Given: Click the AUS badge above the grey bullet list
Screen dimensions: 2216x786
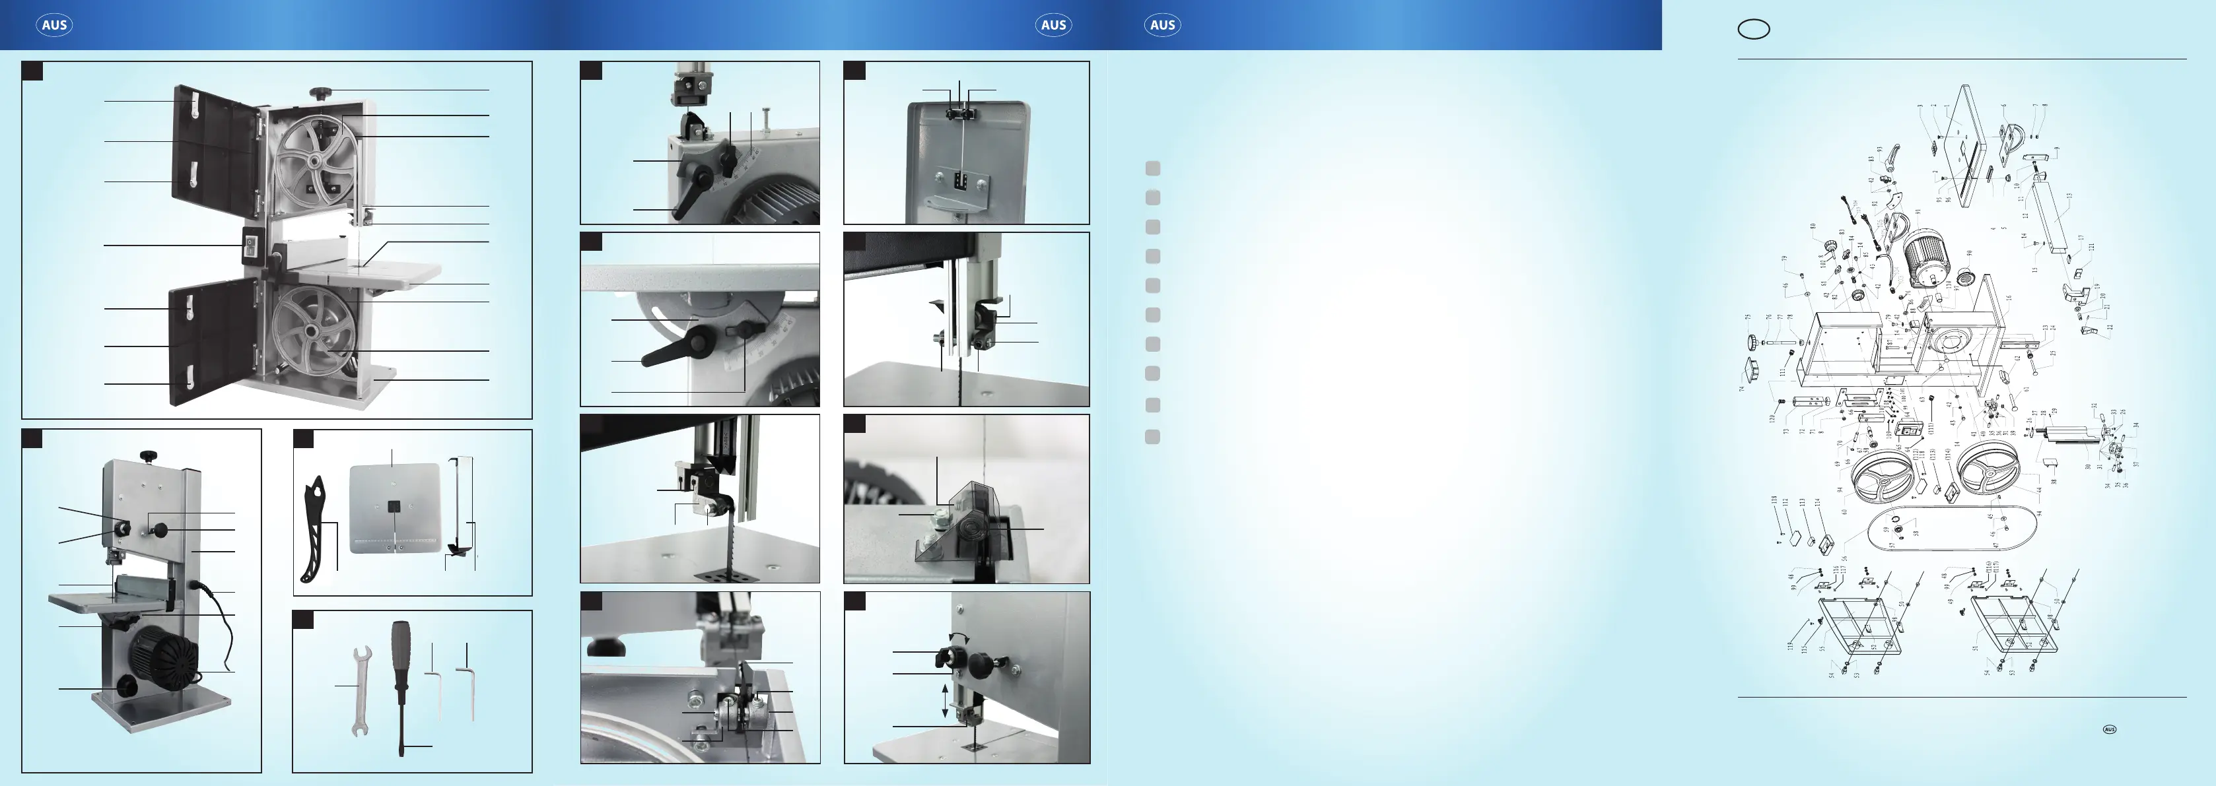Looking at the screenshot, I should point(1162,25).
